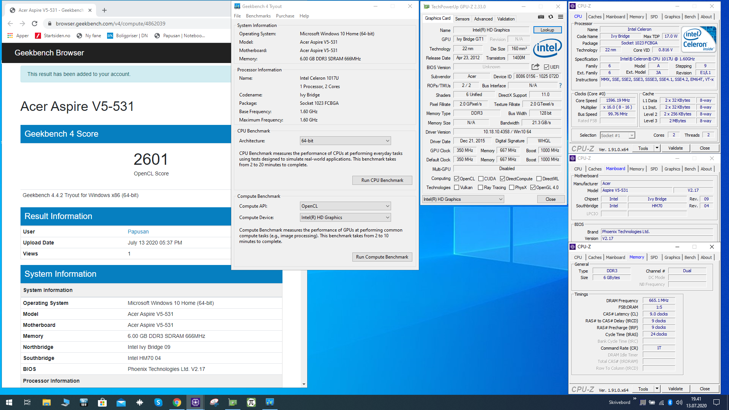The width and height of the screenshot is (729, 410).
Task: Take a GPU-Z screenshot with camera icon
Action: pos(541,17)
